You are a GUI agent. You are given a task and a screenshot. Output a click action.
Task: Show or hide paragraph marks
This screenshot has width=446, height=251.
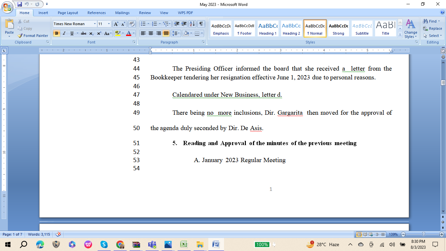pos(201,24)
